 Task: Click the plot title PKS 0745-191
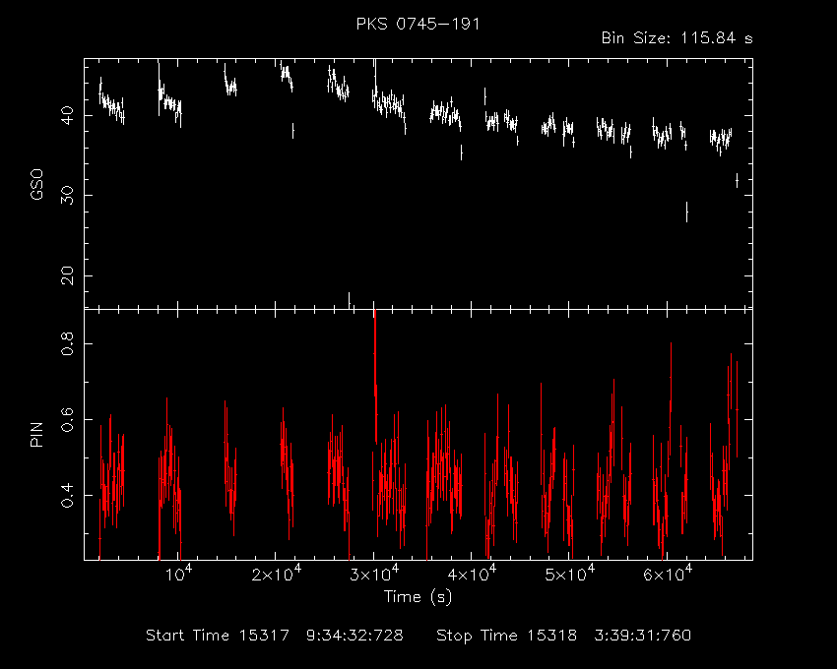point(418,24)
